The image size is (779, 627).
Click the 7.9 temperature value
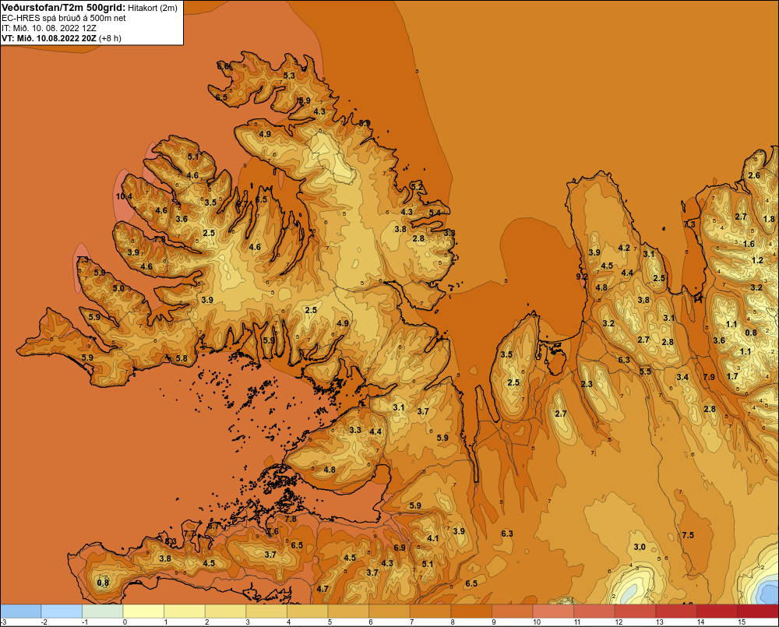(709, 377)
